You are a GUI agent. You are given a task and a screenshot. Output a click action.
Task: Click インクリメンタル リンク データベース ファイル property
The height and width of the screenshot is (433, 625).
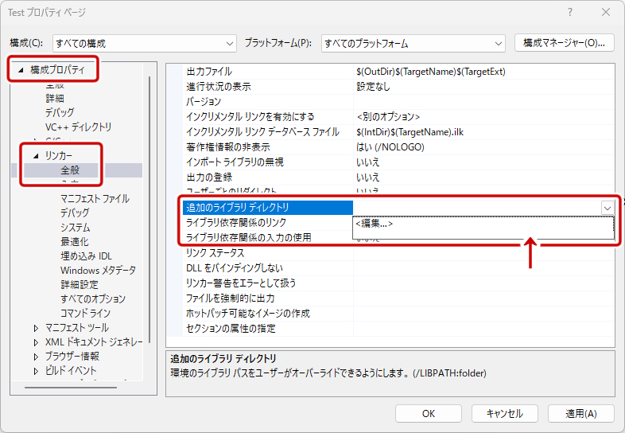262,132
